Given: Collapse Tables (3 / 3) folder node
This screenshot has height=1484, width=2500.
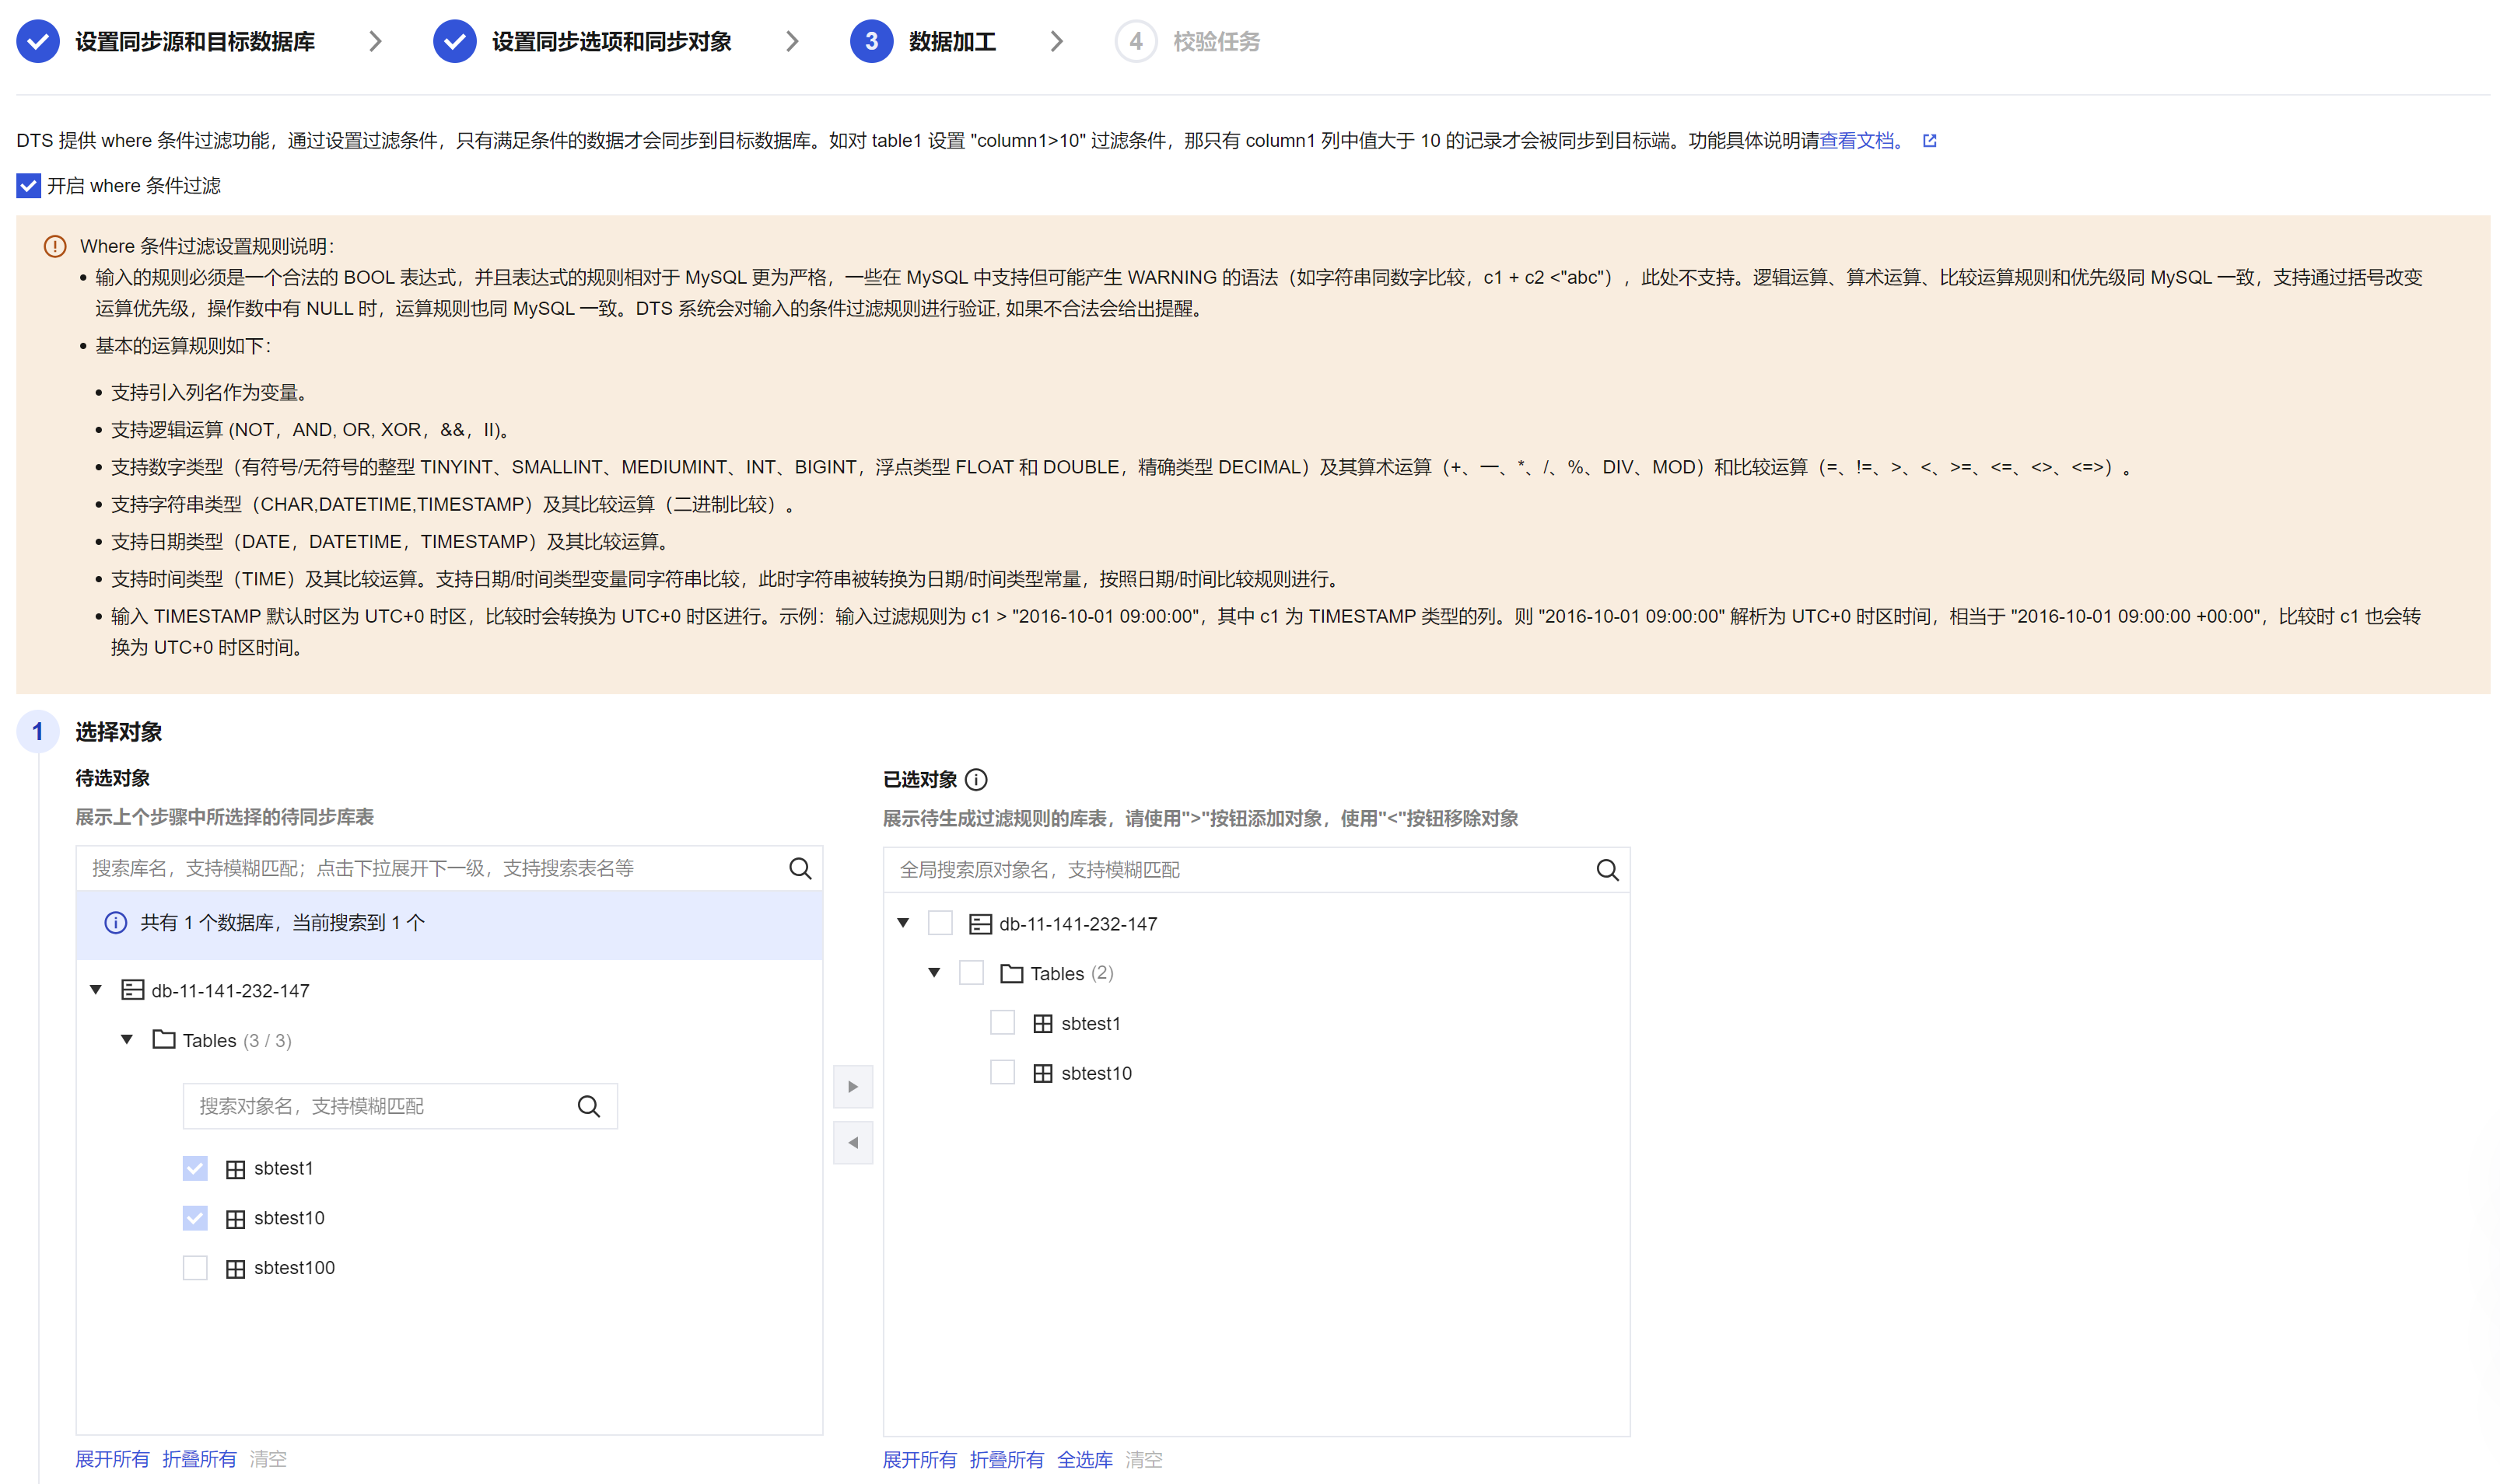Looking at the screenshot, I should 127,1040.
